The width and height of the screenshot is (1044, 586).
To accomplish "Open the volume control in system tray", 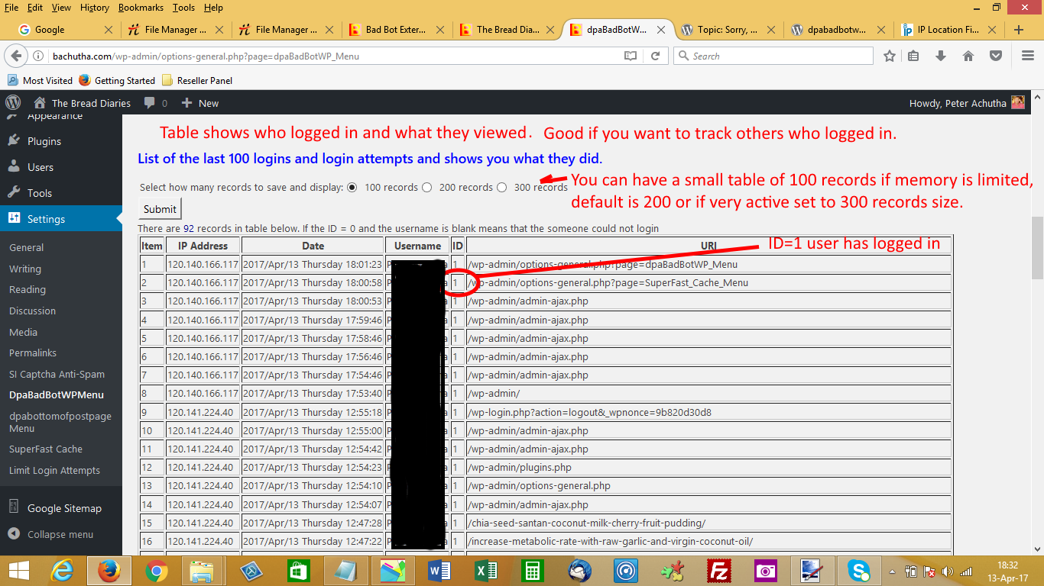I will point(948,571).
